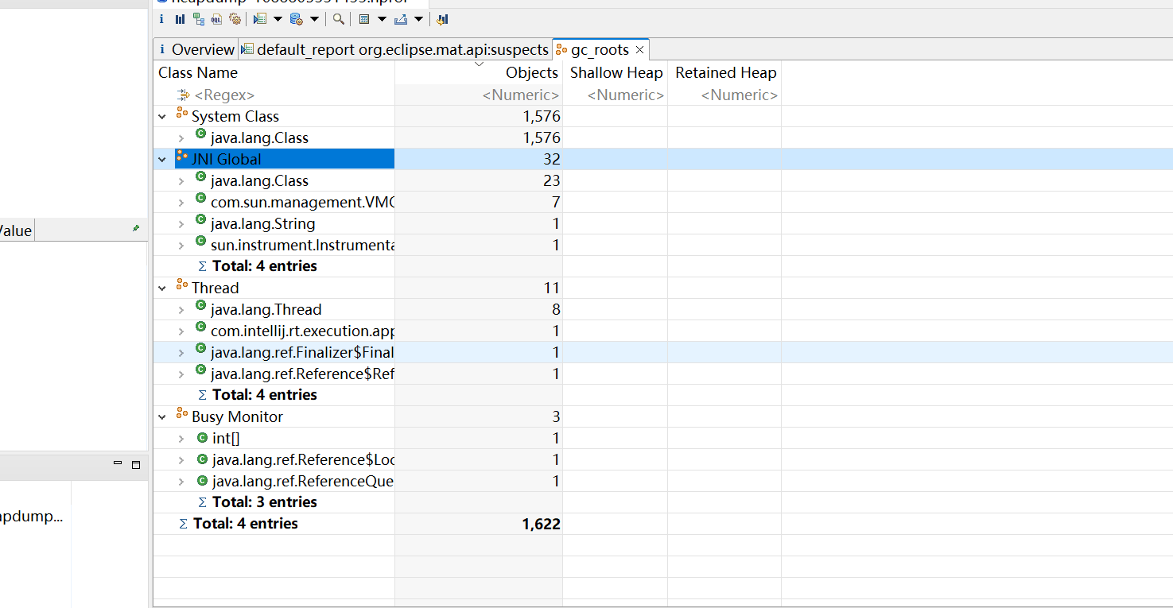
Task: Click the Open Query Browser database icon
Action: (x=297, y=19)
